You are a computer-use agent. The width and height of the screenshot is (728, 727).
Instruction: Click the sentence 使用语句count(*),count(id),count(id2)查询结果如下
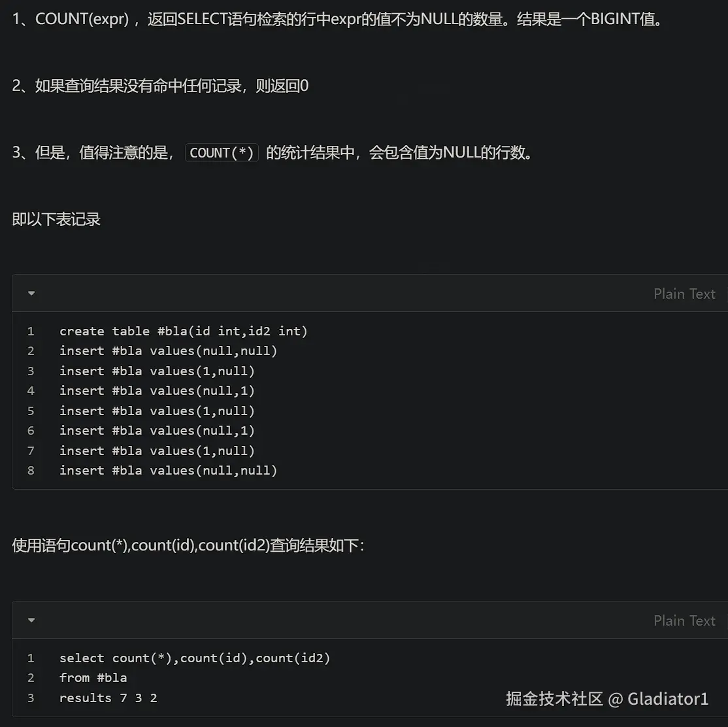coord(188,545)
